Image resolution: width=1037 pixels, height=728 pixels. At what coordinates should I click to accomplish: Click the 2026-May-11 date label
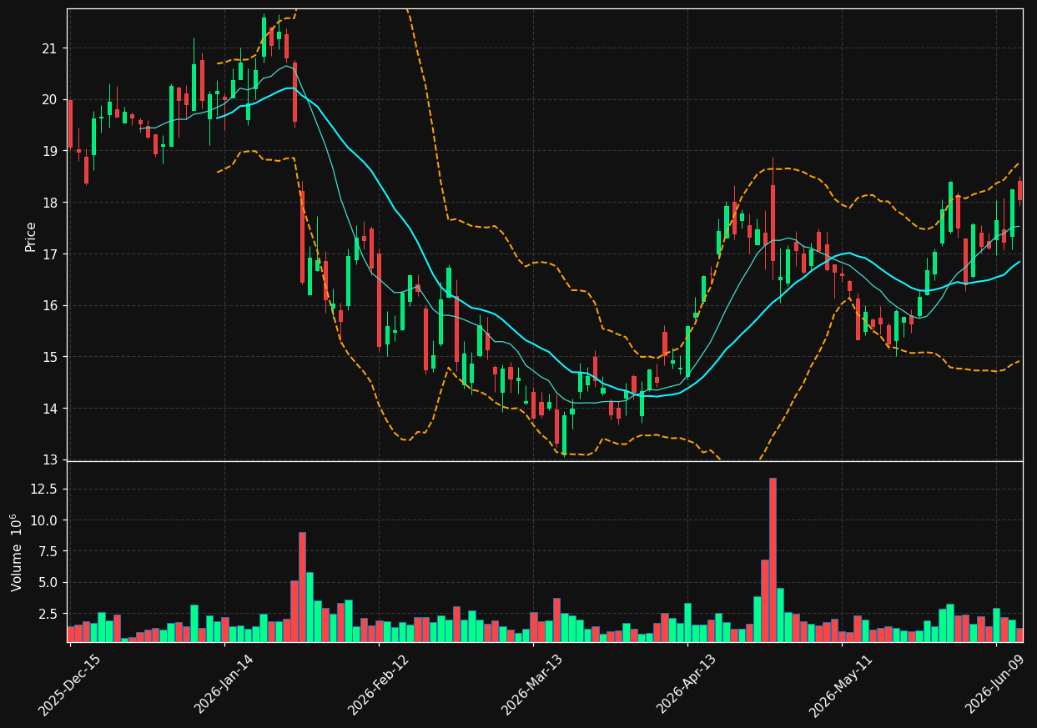click(x=842, y=684)
